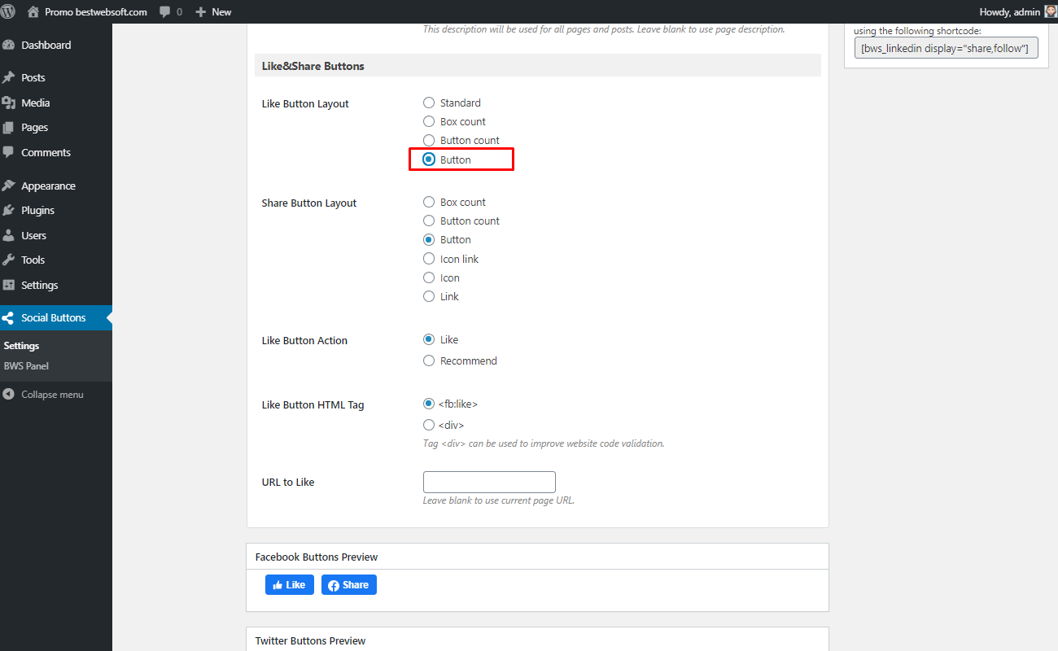Open comments bubble icon in admin bar

click(x=165, y=12)
